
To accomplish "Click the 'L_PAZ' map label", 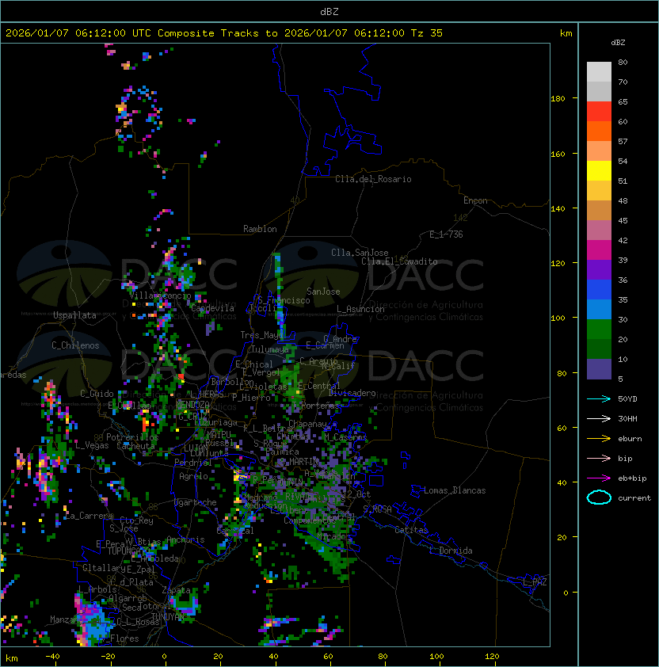I will tap(535, 582).
